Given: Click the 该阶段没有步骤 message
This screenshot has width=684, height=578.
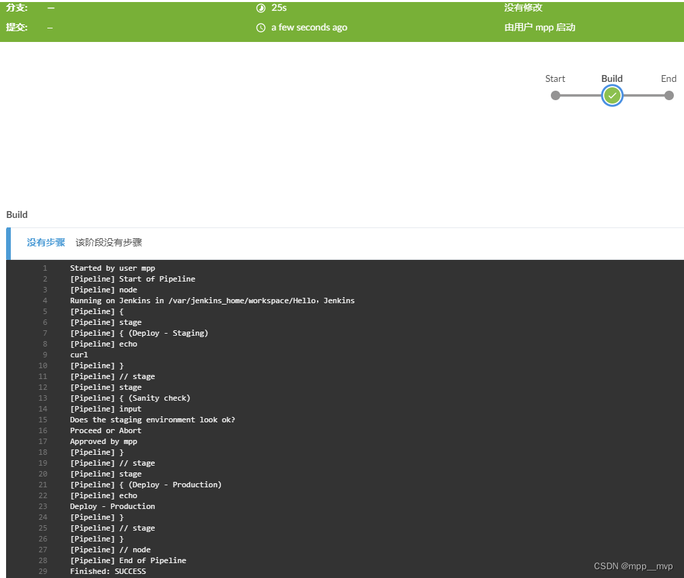Looking at the screenshot, I should point(109,242).
